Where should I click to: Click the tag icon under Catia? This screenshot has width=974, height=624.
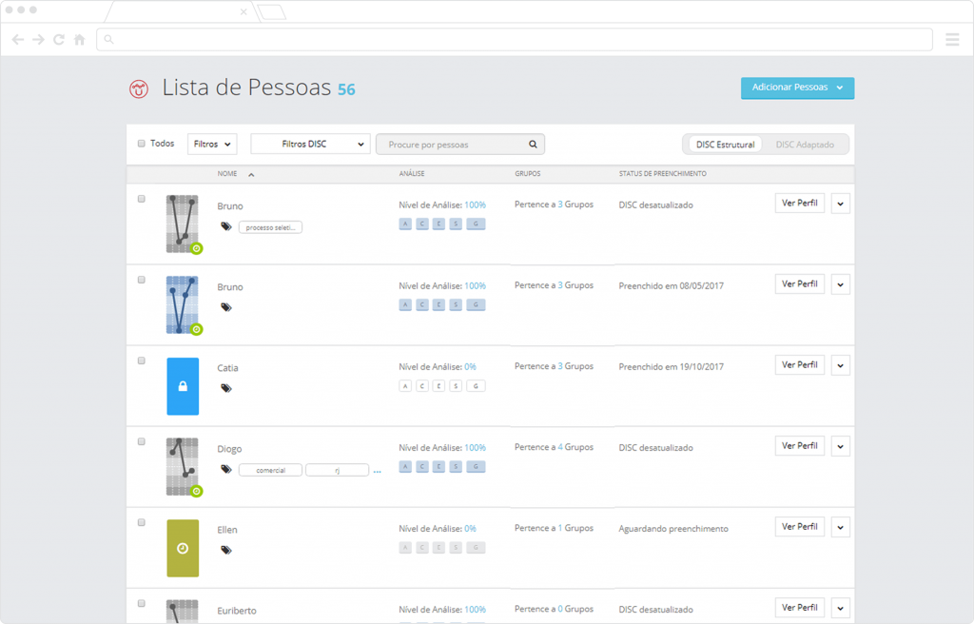[x=226, y=388]
